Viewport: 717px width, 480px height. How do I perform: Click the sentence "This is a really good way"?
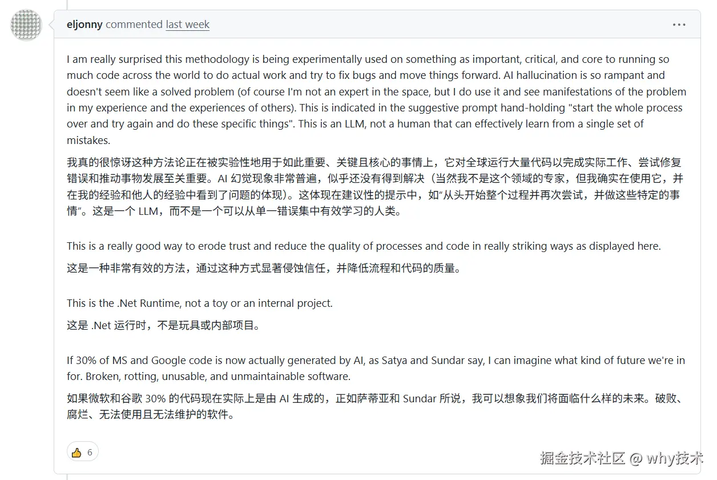(363, 246)
